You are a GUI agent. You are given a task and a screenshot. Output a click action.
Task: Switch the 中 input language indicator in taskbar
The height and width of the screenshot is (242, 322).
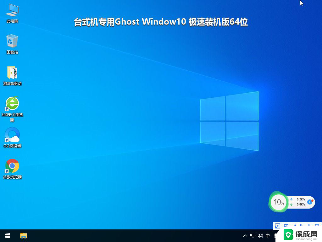(268, 236)
